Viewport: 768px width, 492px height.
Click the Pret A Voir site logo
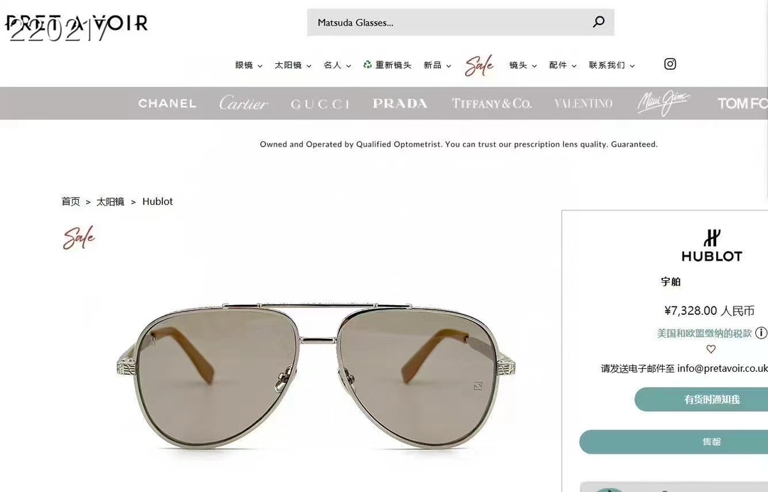[76, 23]
